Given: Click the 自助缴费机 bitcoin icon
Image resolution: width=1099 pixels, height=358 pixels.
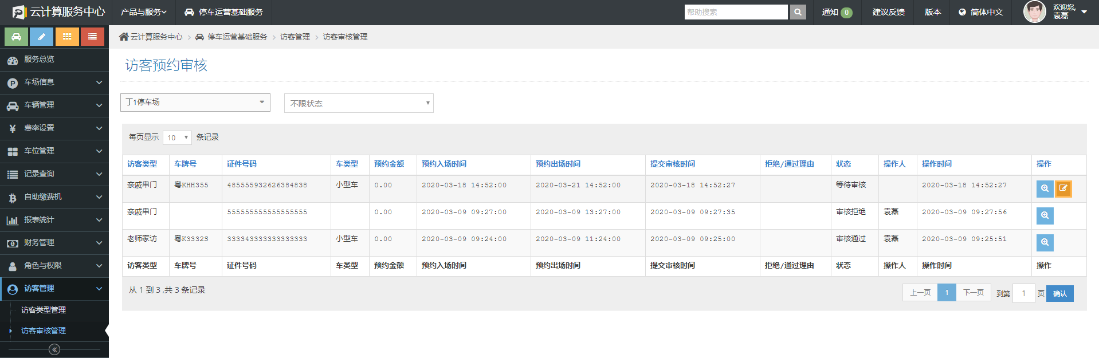Looking at the screenshot, I should (13, 197).
